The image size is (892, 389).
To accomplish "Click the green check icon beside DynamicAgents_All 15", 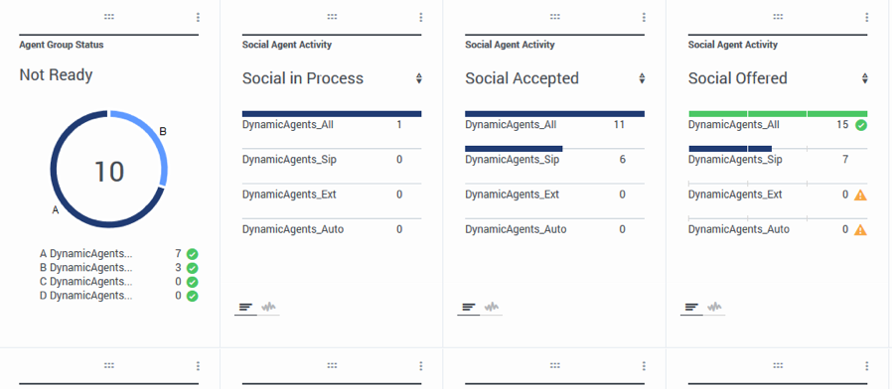I will pyautogui.click(x=861, y=125).
